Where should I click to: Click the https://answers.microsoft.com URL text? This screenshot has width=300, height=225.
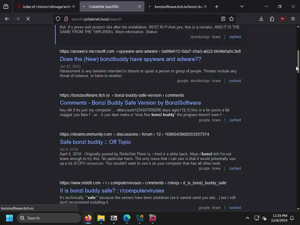[x=87, y=51]
